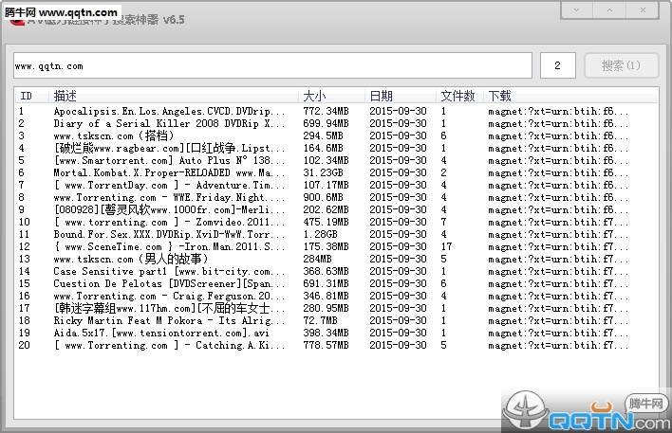Image resolution: width=672 pixels, height=433 pixels.
Task: Click the page number box showing 2
Action: 558,66
